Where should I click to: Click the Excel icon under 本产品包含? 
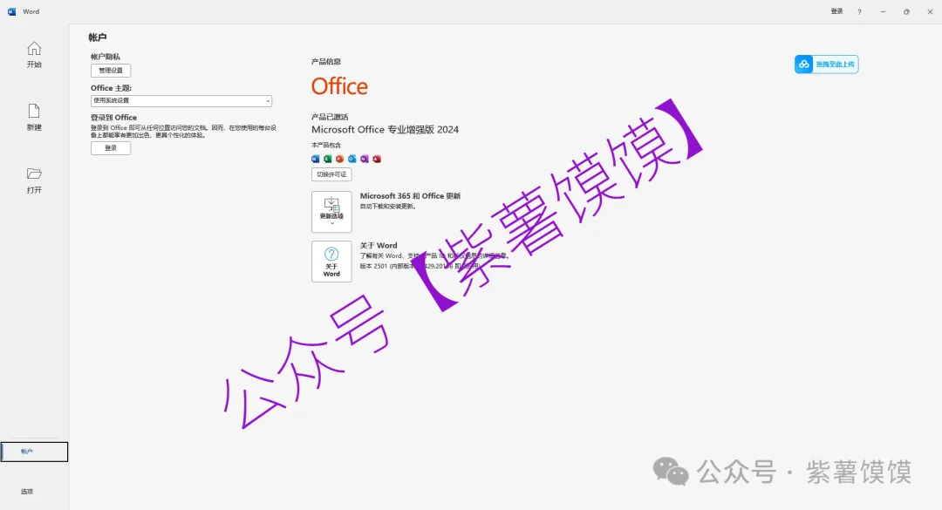328,159
